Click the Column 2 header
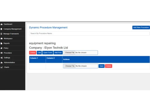 pyautogui.click(x=54, y=59)
